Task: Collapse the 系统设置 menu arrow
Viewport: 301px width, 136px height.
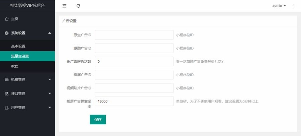Action: [49, 33]
